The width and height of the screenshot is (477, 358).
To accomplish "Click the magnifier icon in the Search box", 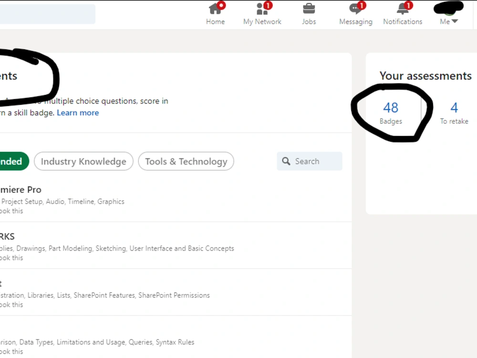I will 286,161.
